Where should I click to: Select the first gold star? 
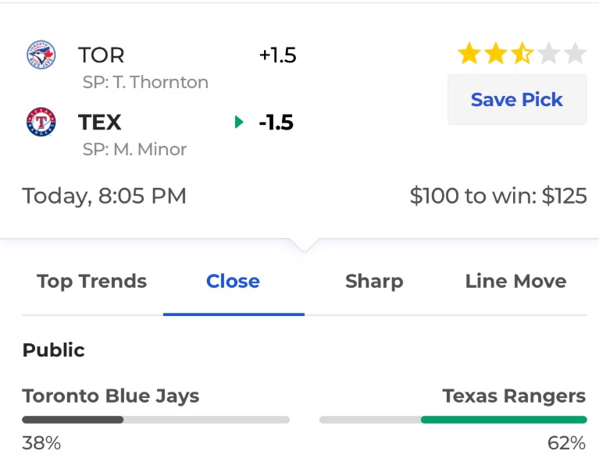(469, 54)
